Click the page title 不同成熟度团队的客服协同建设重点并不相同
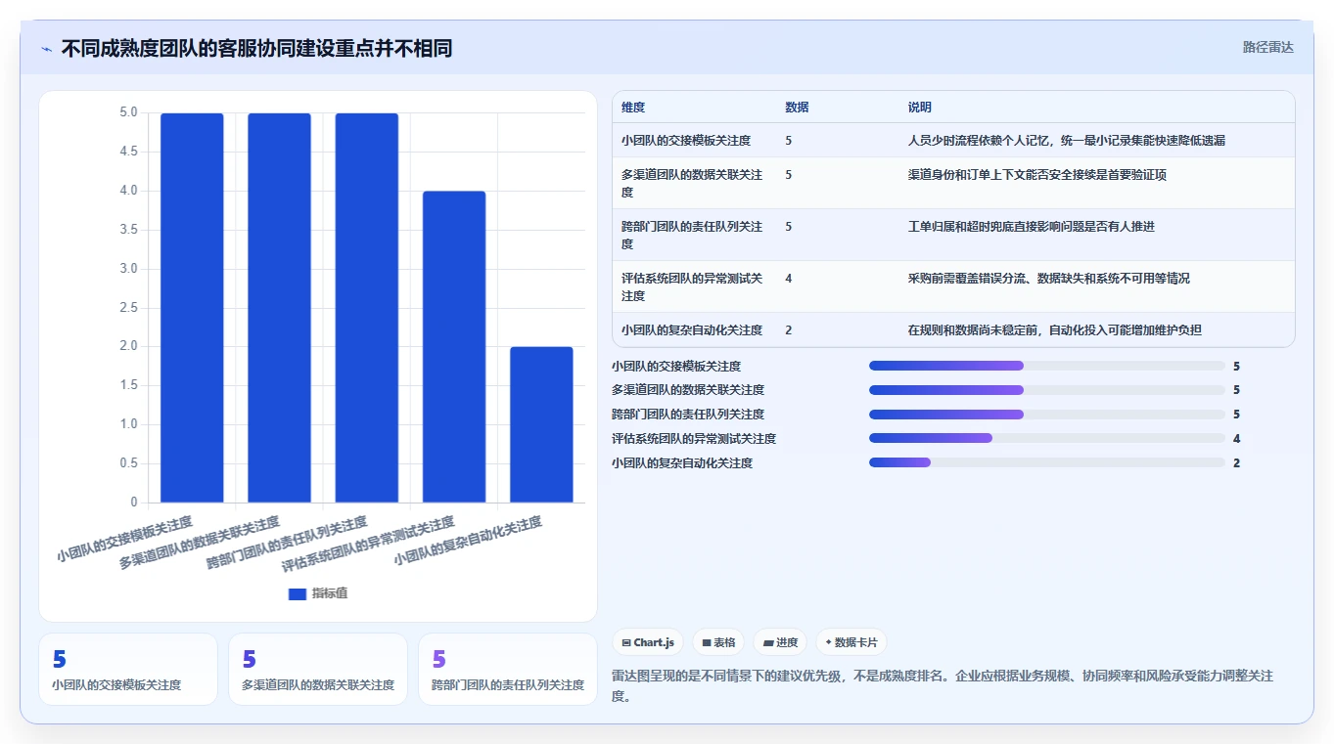This screenshot has height=744, width=1334. click(256, 48)
